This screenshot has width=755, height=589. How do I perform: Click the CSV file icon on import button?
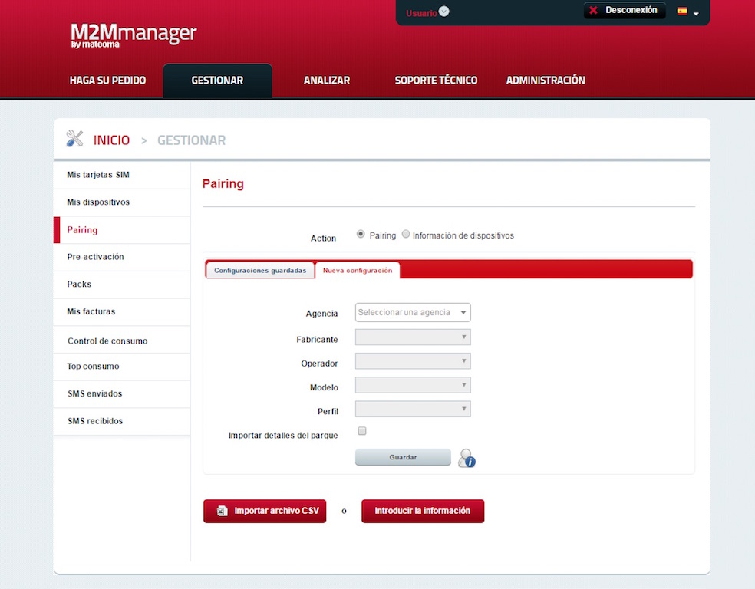222,511
